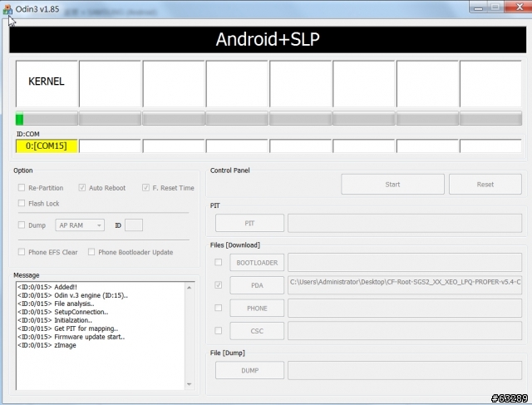Click the File Dump path field
This screenshot has height=405, width=532.
[405, 370]
